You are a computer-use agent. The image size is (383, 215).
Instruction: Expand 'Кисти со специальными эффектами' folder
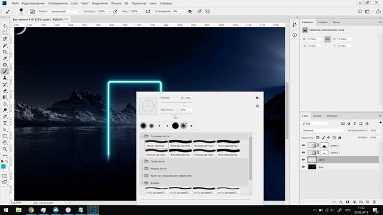pyautogui.click(x=142, y=176)
